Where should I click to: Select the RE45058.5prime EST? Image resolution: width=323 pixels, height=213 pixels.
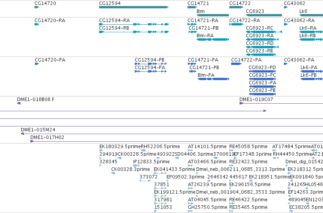click(231, 150)
